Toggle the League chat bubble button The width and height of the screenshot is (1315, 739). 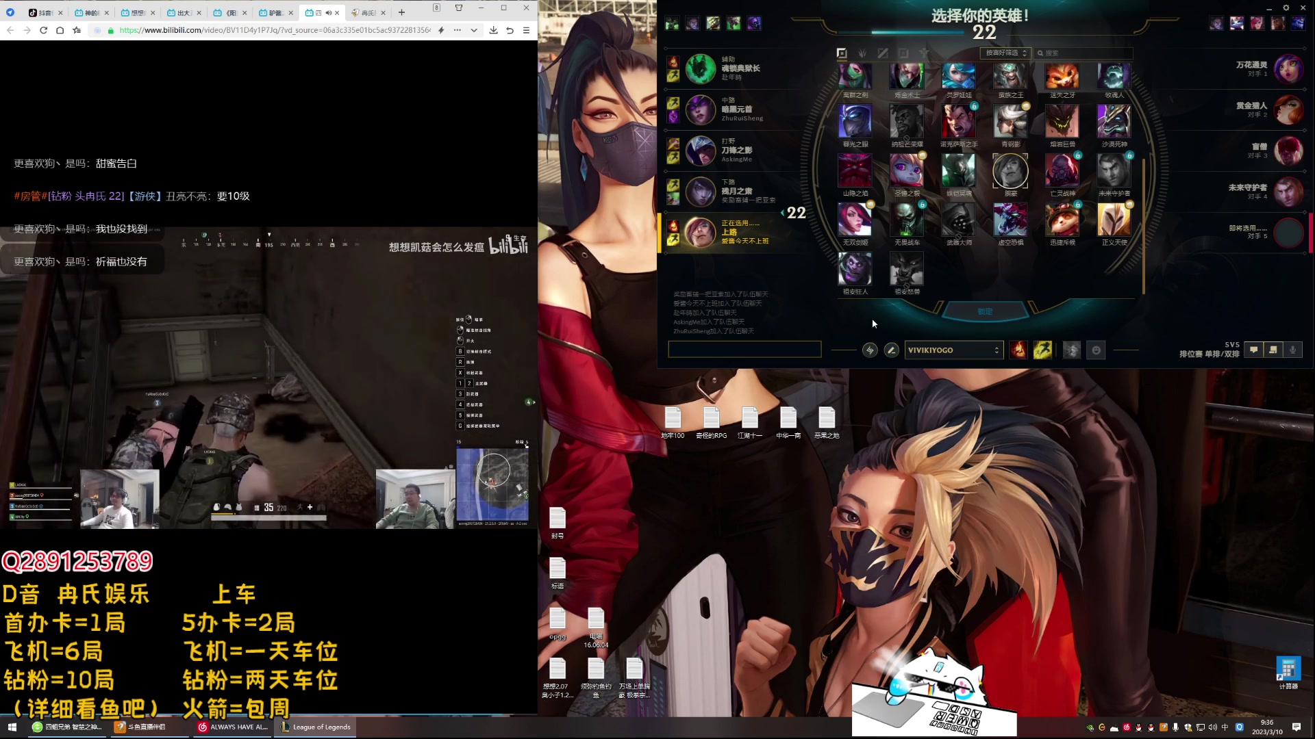pos(1253,350)
